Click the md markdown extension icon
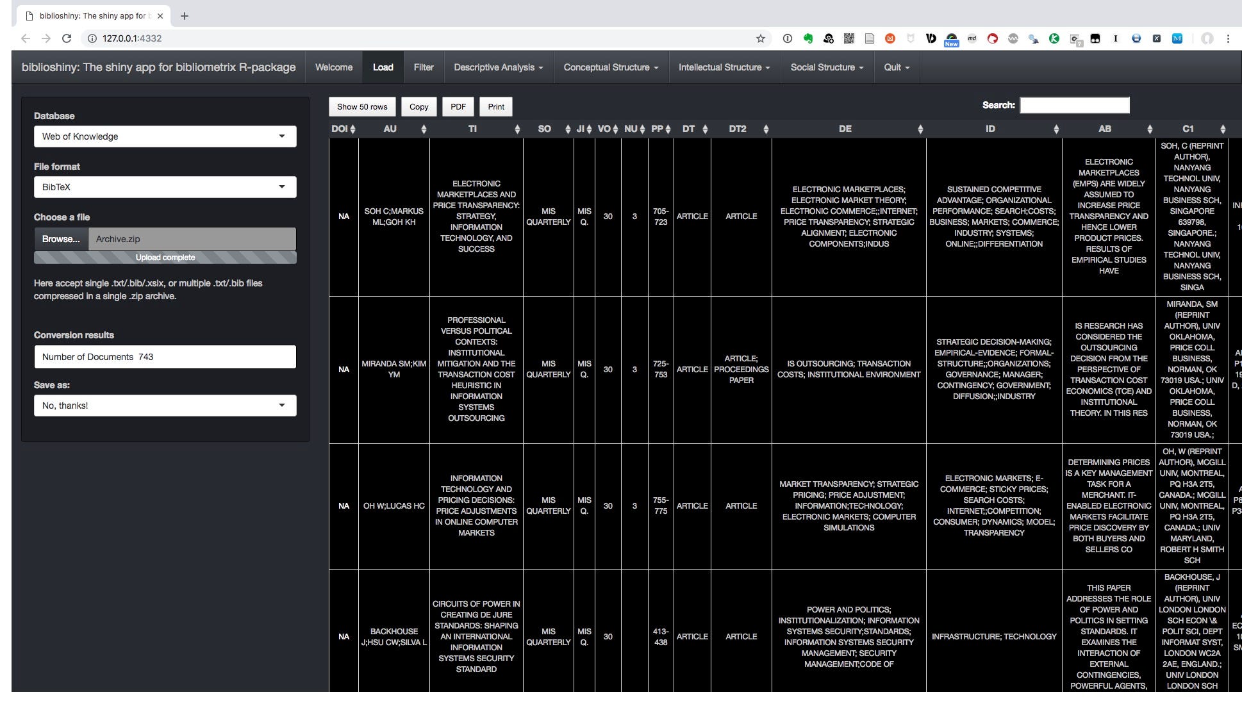Screen dimensions: 1242x706 (x=972, y=38)
